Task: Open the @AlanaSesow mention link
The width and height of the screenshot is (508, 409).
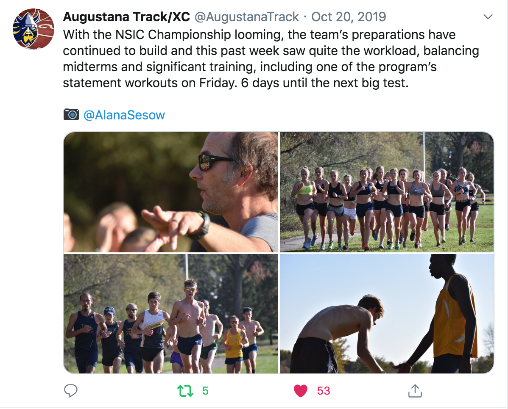Action: tap(124, 115)
